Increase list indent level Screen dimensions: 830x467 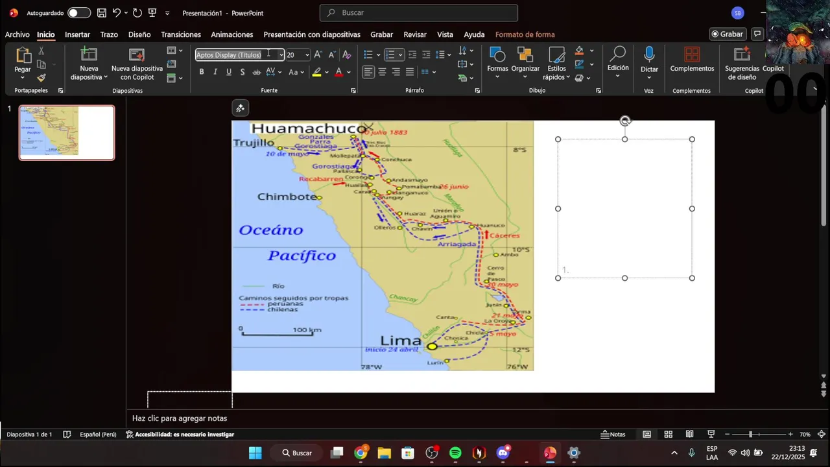click(426, 54)
